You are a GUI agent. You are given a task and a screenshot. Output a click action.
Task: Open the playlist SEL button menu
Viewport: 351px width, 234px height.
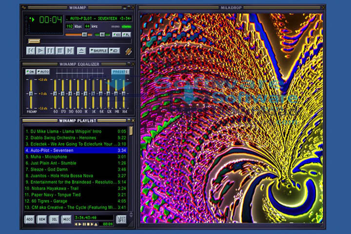pyautogui.click(x=54, y=219)
